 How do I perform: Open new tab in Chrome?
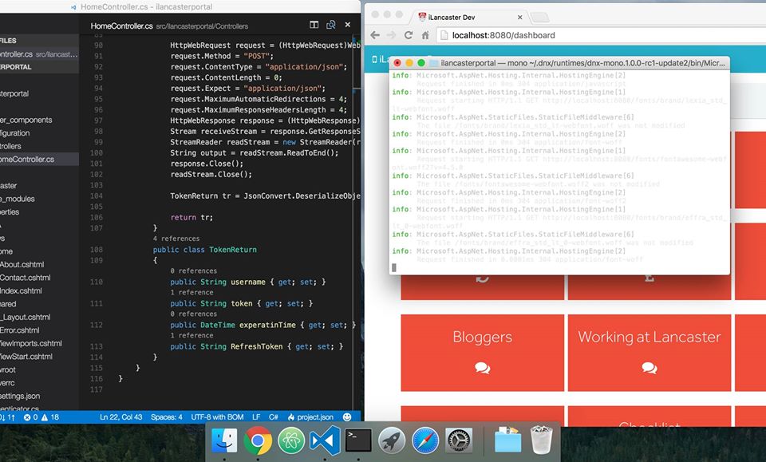point(539,16)
